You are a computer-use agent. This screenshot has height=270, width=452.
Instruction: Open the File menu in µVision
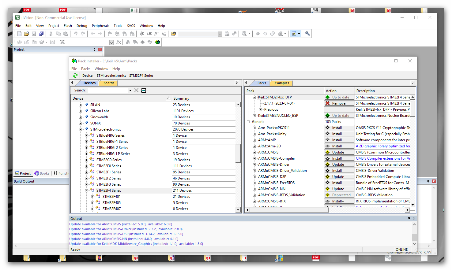coord(18,26)
